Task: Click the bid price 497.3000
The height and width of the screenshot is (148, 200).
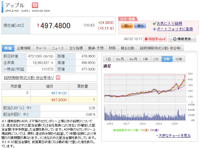Action: (x=59, y=100)
